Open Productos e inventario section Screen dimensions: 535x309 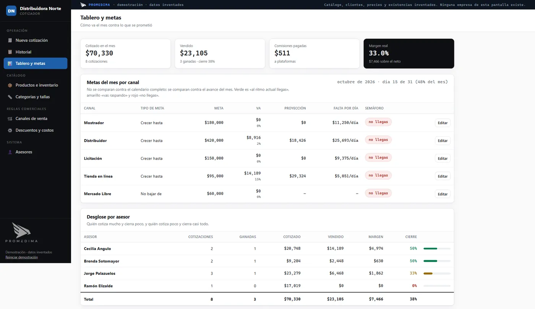pos(36,85)
